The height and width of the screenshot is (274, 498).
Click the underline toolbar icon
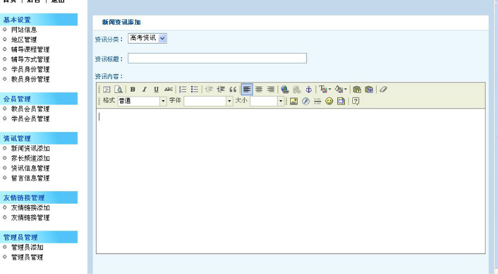point(156,90)
